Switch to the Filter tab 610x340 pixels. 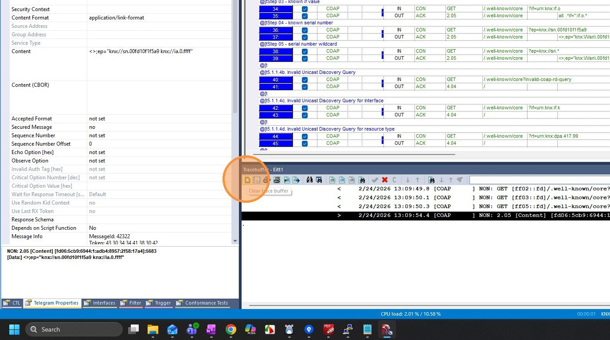(x=131, y=303)
